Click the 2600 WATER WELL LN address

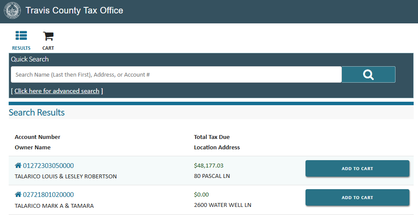222,205
